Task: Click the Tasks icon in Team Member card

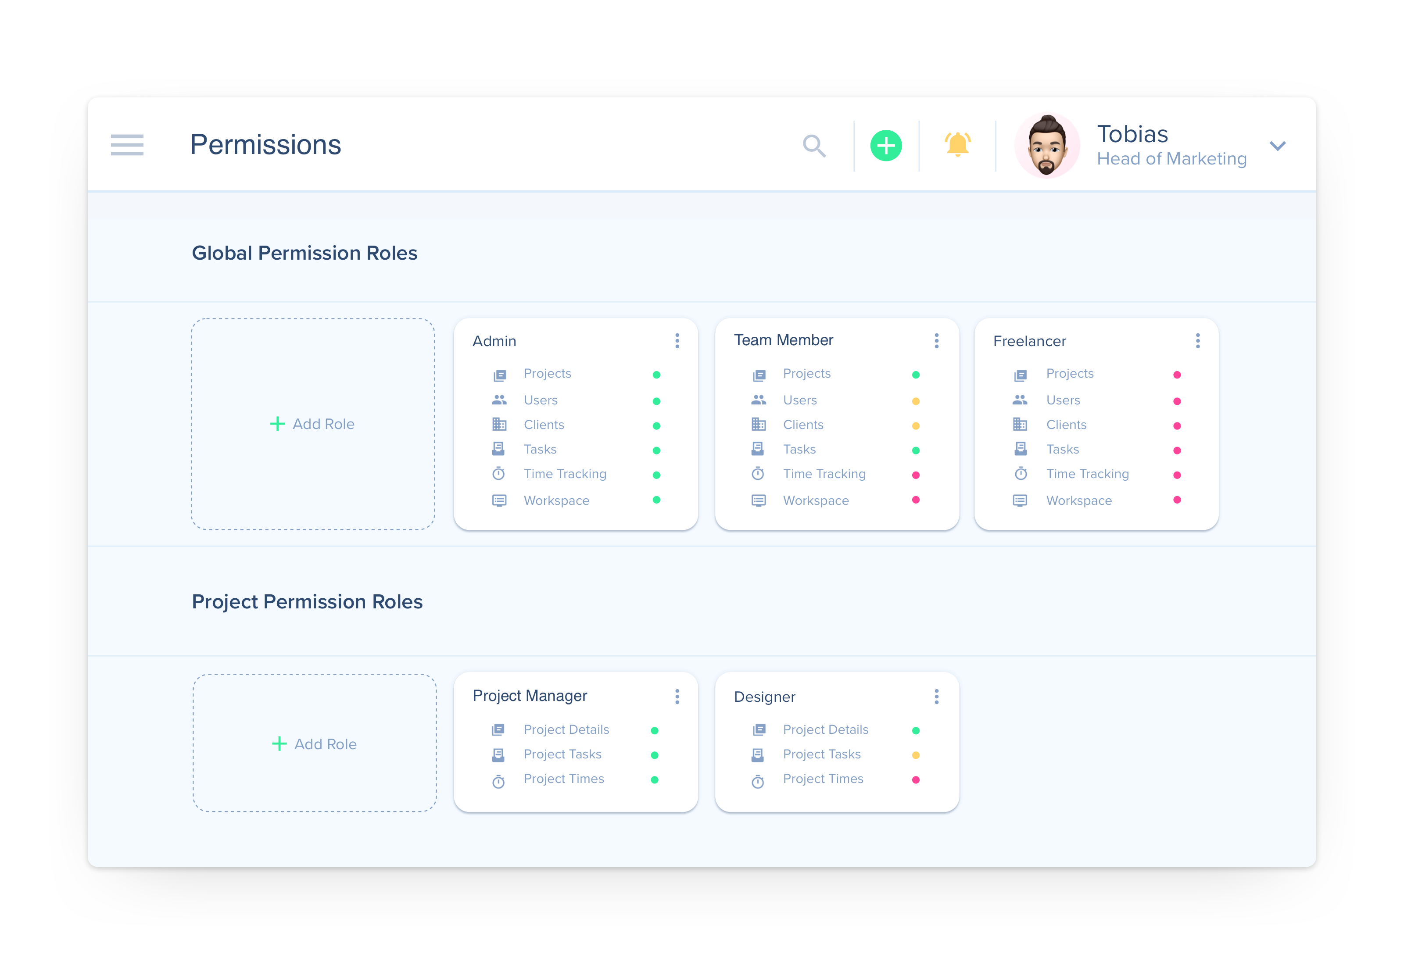Action: pyautogui.click(x=758, y=449)
